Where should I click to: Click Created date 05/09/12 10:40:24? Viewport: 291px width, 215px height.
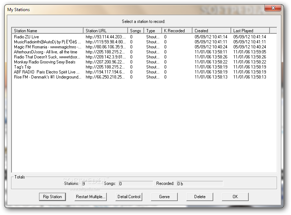(x=211, y=47)
